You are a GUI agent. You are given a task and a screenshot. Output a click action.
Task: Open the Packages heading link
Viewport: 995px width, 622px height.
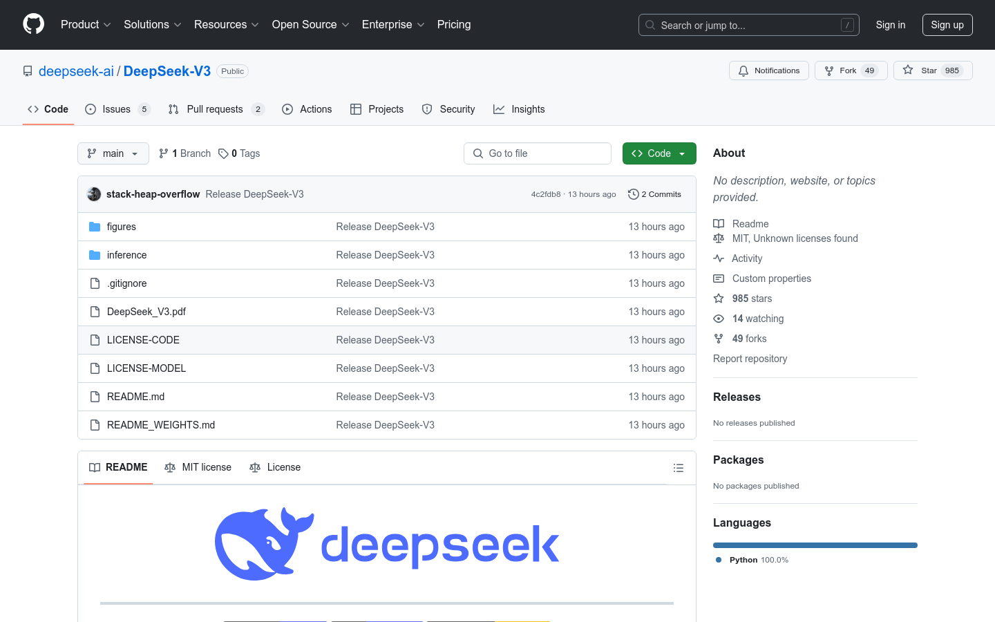tap(739, 460)
